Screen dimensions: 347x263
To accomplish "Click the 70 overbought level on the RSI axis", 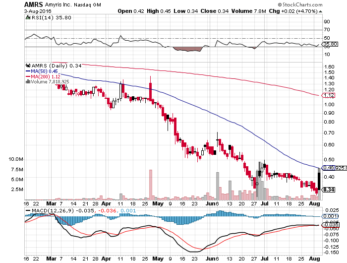I will pos(327,29).
